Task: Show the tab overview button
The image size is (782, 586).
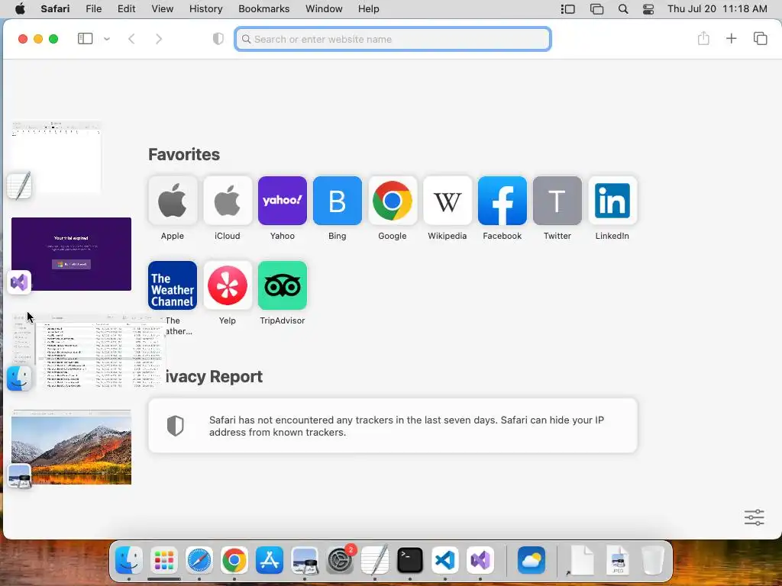Action: tap(760, 38)
